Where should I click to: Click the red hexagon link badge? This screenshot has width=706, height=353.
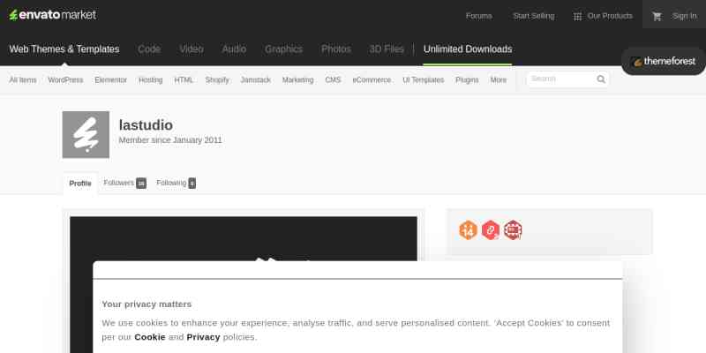pos(491,230)
